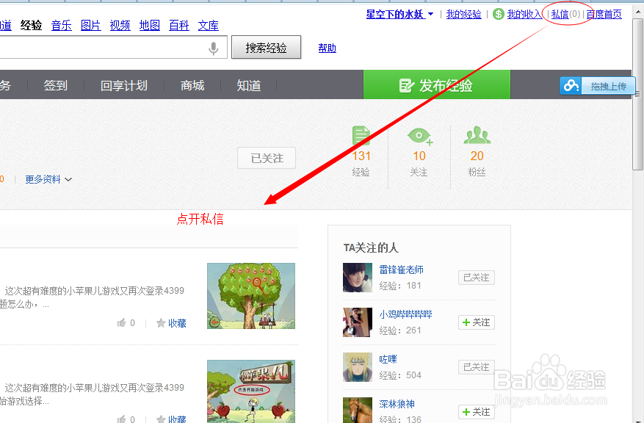The height and width of the screenshot is (423, 644).
Task: Click the green document 经验 icon
Action: coord(361,136)
